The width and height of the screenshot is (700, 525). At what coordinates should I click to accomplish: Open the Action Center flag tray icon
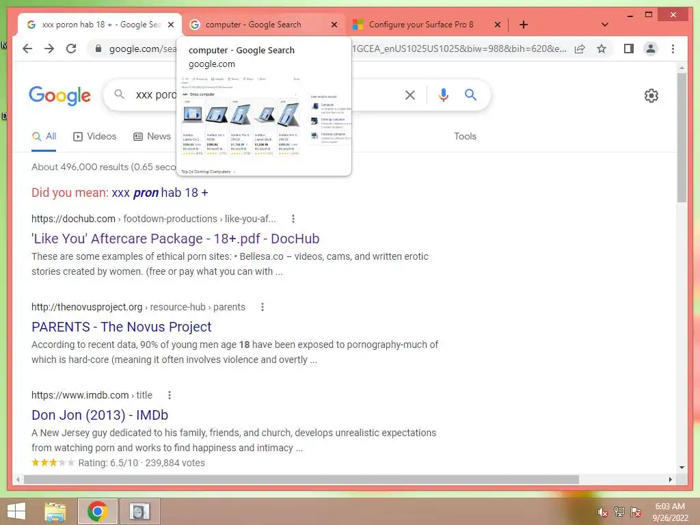636,512
